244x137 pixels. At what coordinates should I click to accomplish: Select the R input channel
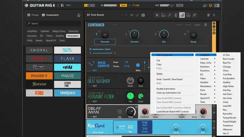coord(93,5)
